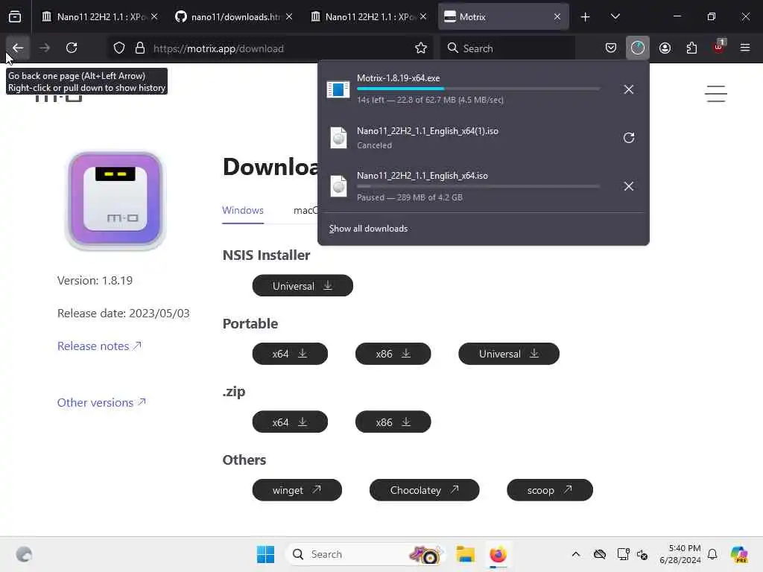763x572 pixels.
Task: Click the Windows taskbar Search box
Action: [365, 554]
